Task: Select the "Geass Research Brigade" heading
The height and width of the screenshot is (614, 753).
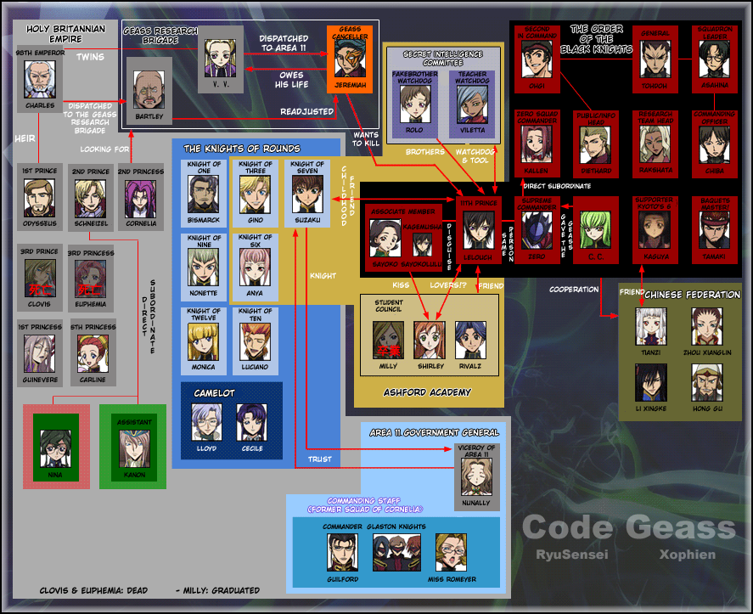Action: click(x=160, y=36)
